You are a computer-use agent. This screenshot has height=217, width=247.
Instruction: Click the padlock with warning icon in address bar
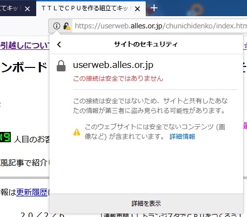point(67,26)
